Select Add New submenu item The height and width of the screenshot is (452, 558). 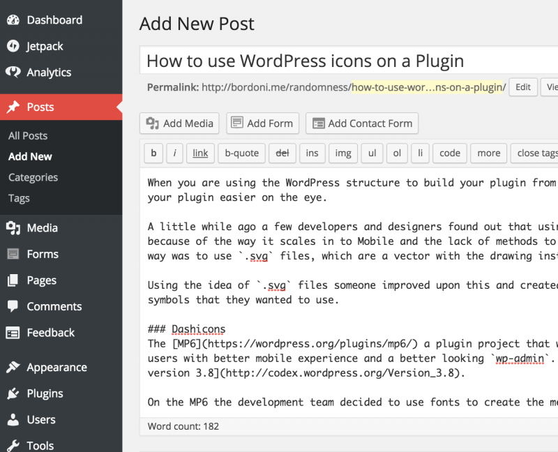click(x=30, y=157)
